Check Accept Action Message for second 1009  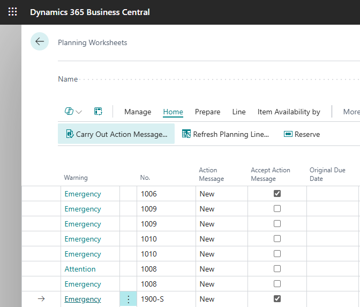pyautogui.click(x=277, y=223)
